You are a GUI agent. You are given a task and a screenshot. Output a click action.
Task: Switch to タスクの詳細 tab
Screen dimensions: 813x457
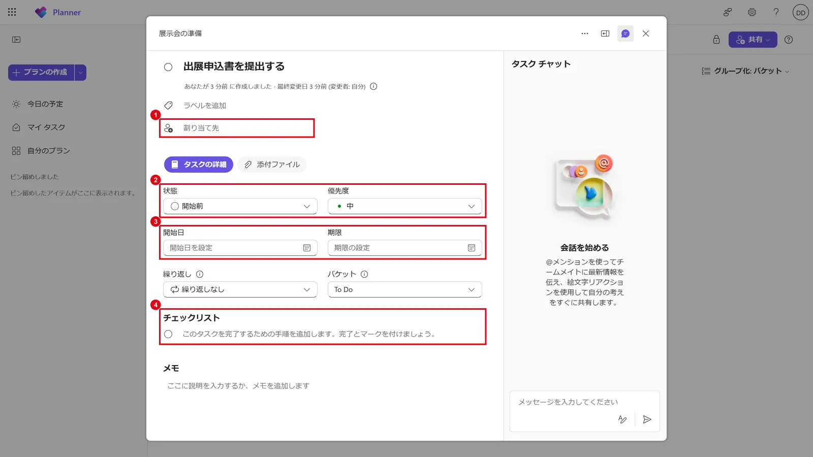199,165
